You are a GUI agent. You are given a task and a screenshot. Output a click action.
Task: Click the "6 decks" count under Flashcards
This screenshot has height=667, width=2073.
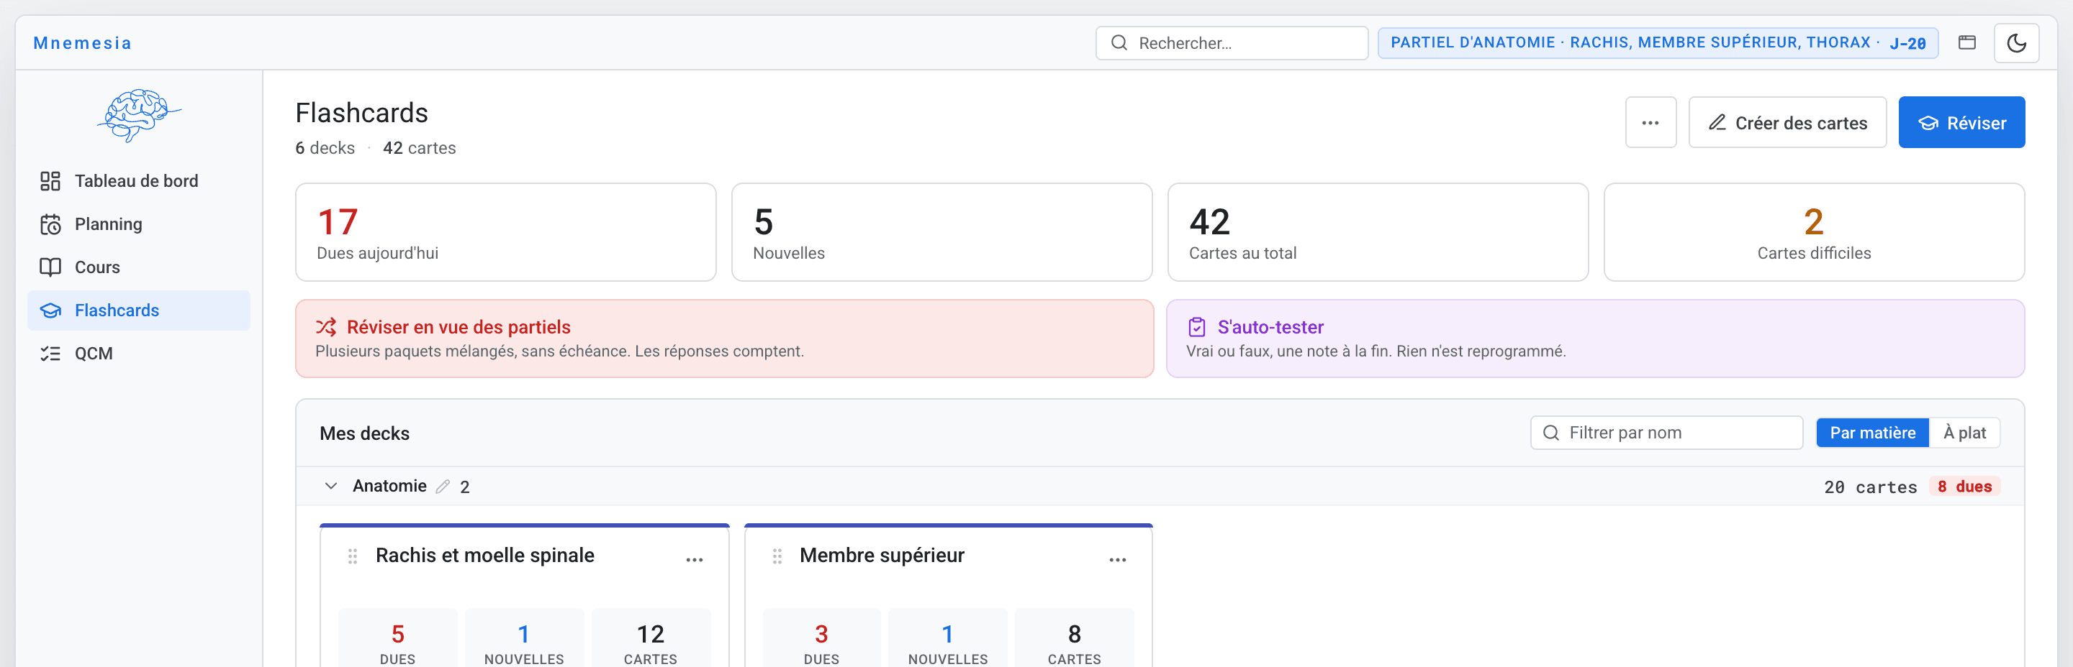325,148
